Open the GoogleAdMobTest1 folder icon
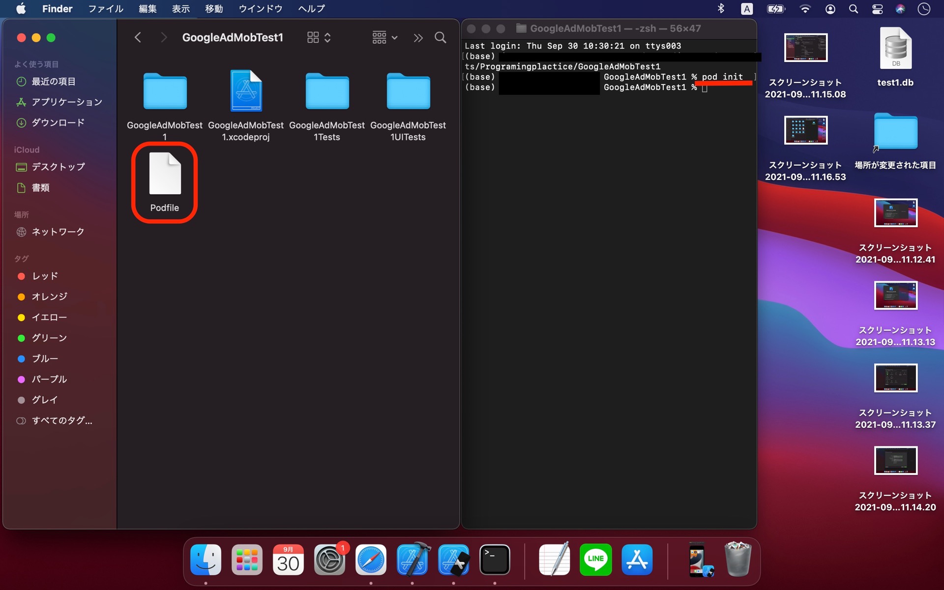 pyautogui.click(x=165, y=91)
